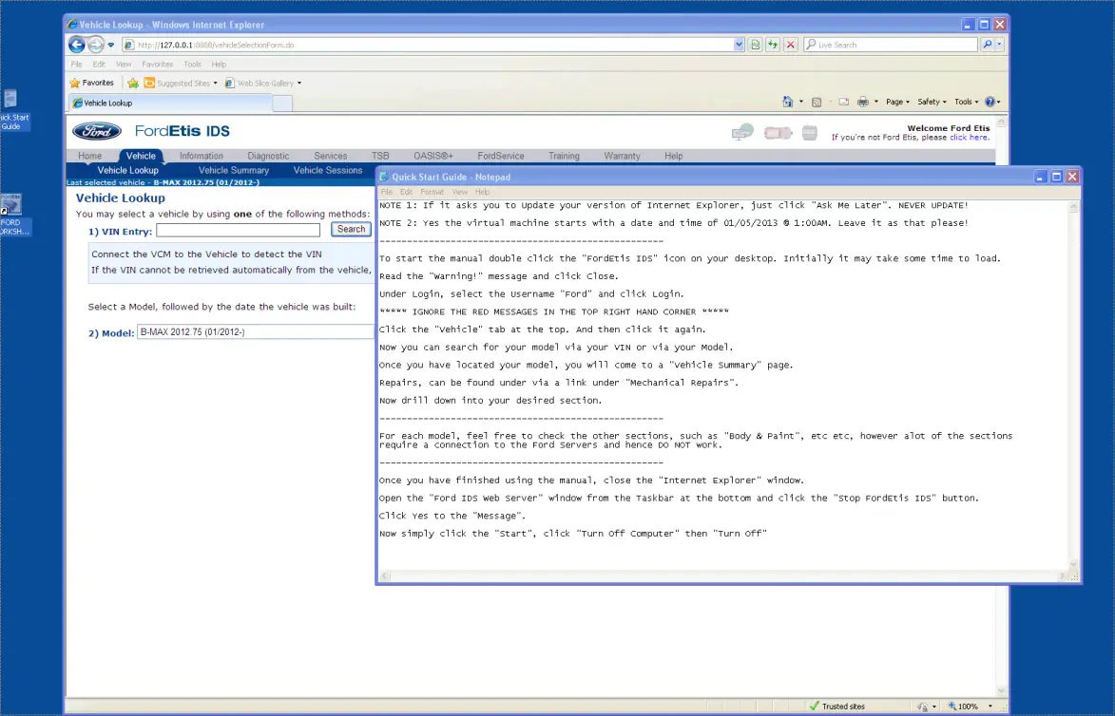The height and width of the screenshot is (716, 1115).
Task: Click the Read Mail envelope icon
Action: (x=843, y=102)
